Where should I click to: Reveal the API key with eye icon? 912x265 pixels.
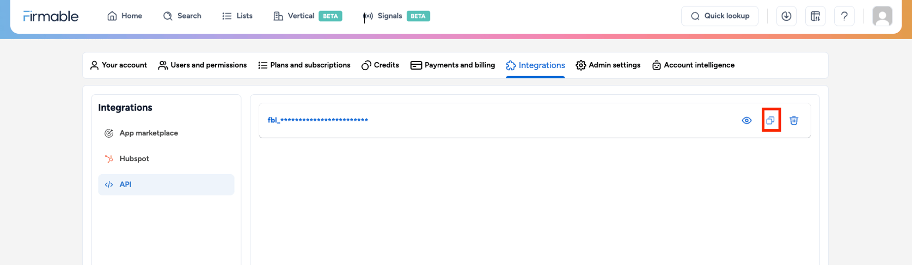coord(746,120)
